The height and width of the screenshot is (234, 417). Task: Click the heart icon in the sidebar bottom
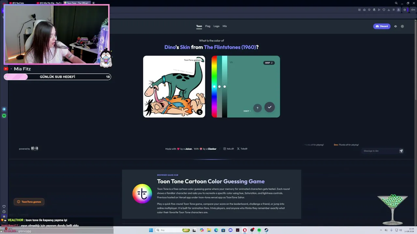tap(4, 206)
